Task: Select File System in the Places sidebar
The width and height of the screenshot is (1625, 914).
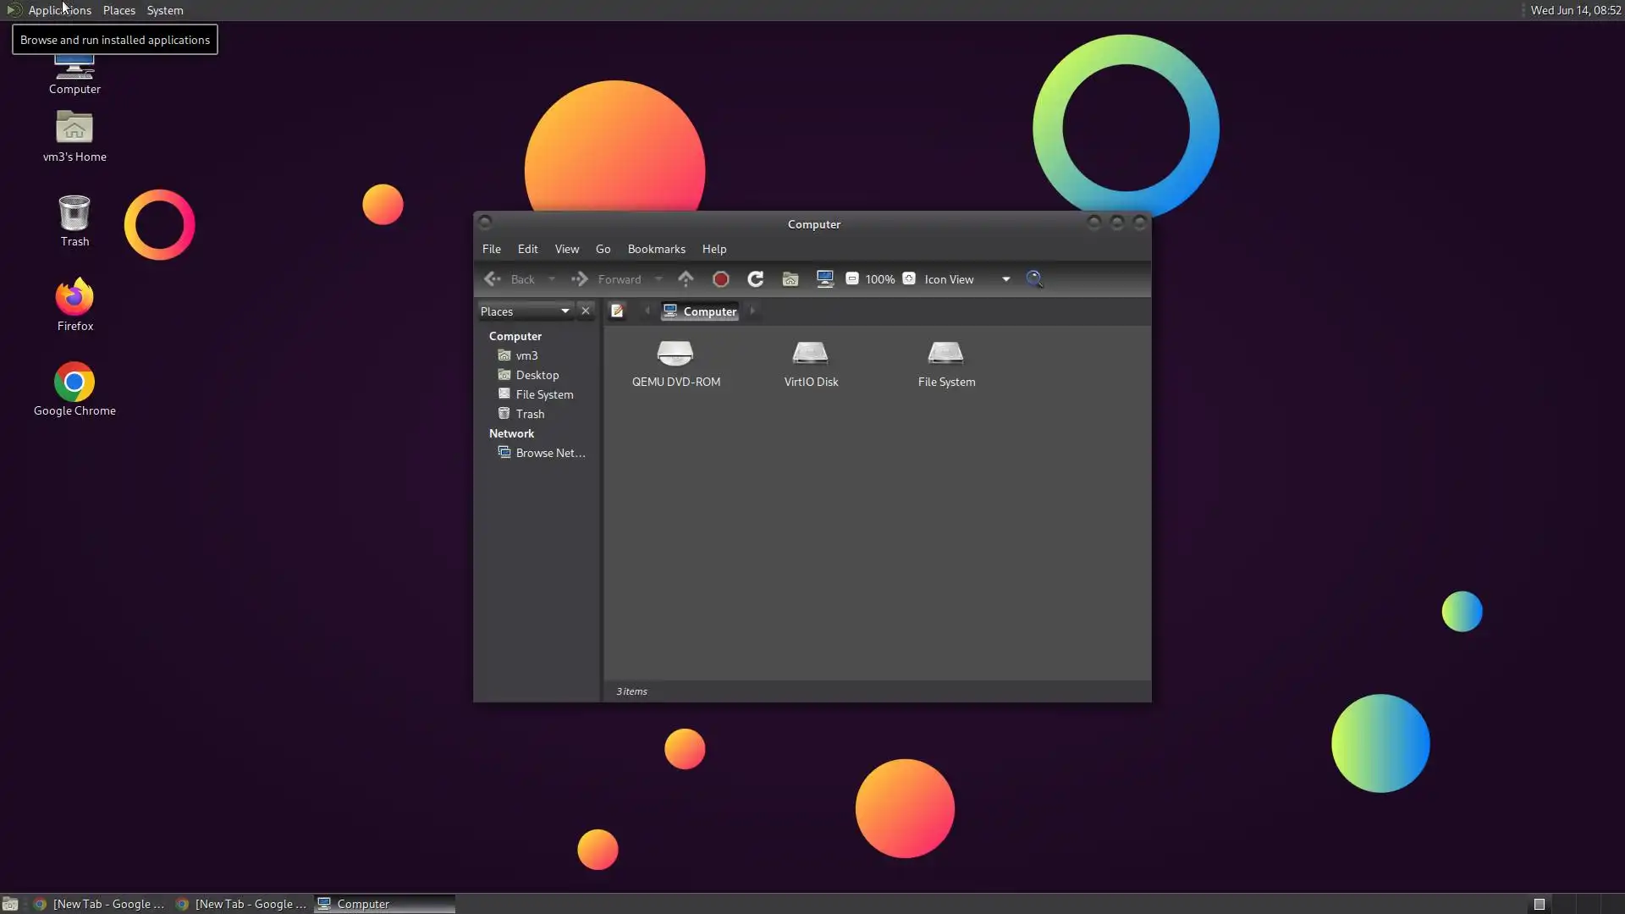Action: 543,395
